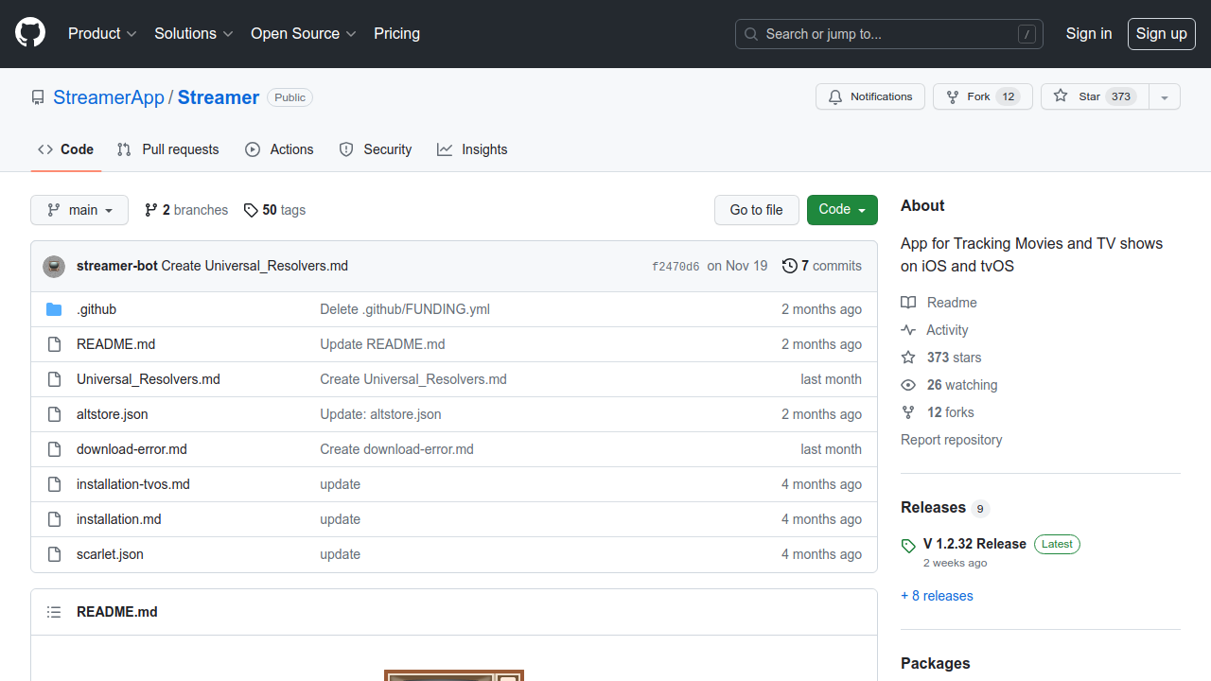Open the 2 branches link
Screen dimensions: 1211x681
pyautogui.click(x=186, y=210)
